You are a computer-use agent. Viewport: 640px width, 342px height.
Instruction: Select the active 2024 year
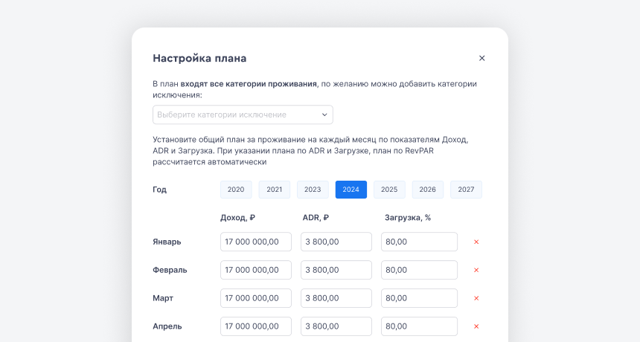(351, 190)
